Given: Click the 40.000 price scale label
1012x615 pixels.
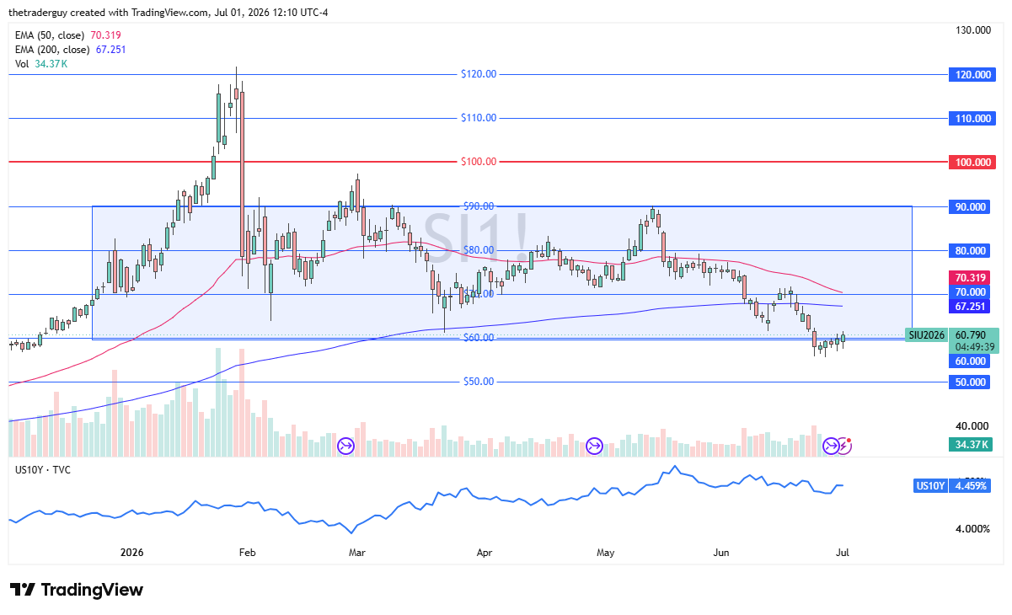Looking at the screenshot, I should [x=972, y=426].
